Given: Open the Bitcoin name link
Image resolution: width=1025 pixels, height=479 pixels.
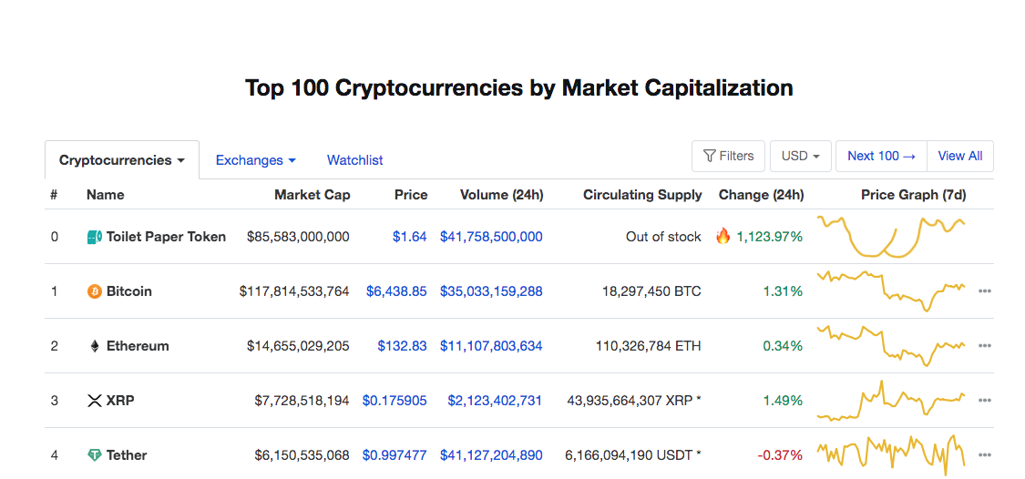Looking at the screenshot, I should (x=129, y=291).
